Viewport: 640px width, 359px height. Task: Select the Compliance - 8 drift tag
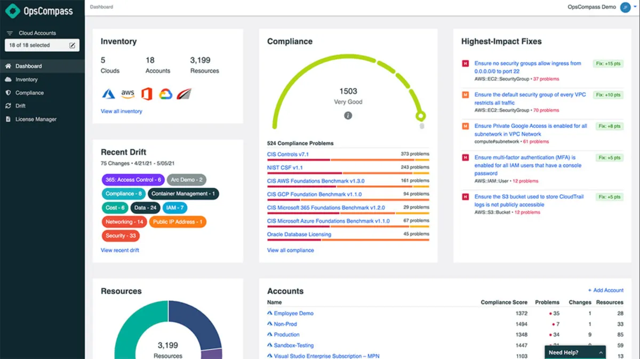click(124, 194)
